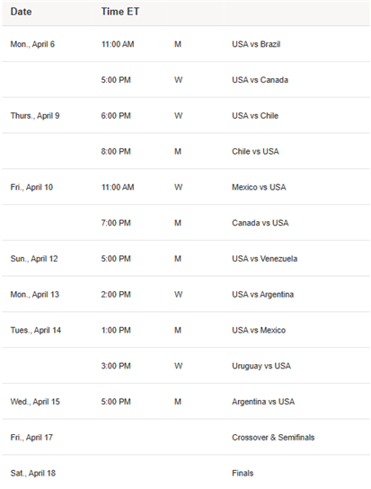Select the Argentina vs USA match
The width and height of the screenshot is (371, 489).
(x=263, y=402)
